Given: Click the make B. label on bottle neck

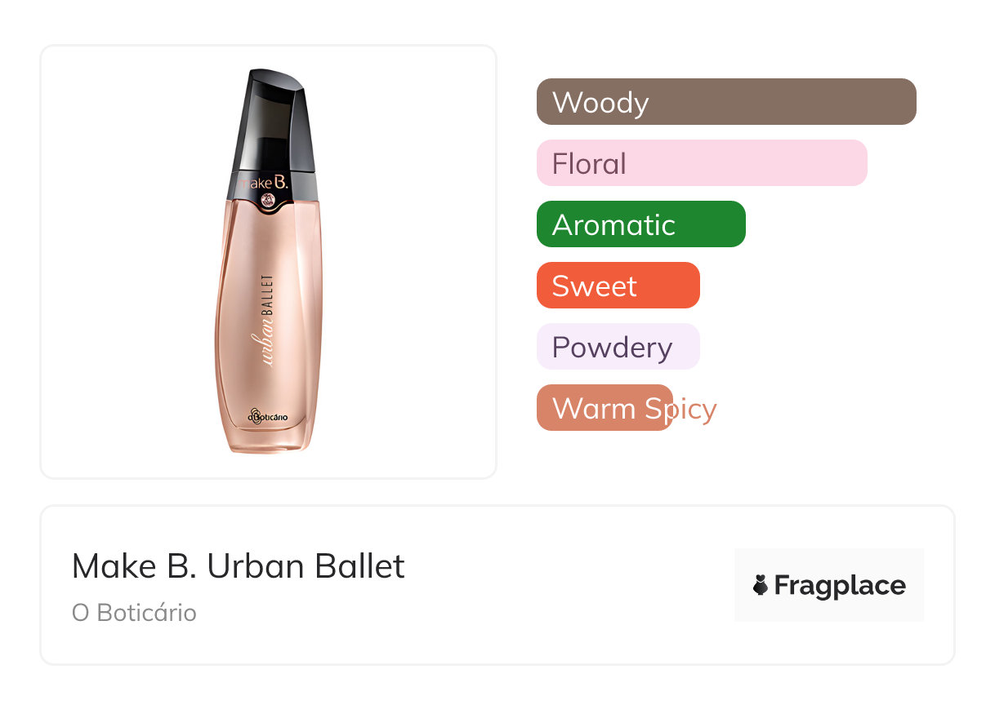Looking at the screenshot, I should (264, 182).
